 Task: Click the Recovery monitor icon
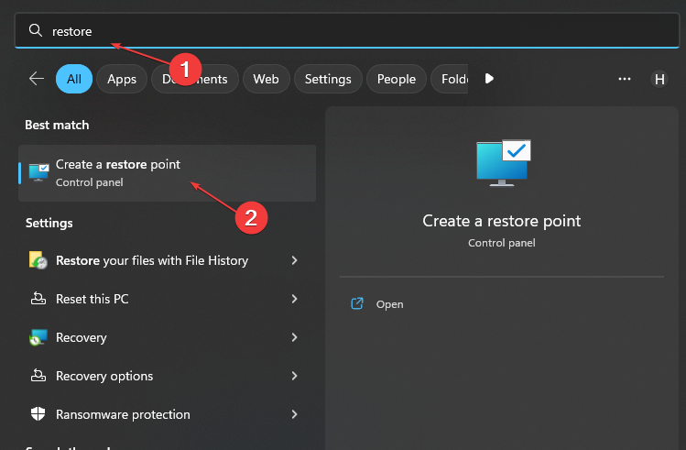coord(38,337)
